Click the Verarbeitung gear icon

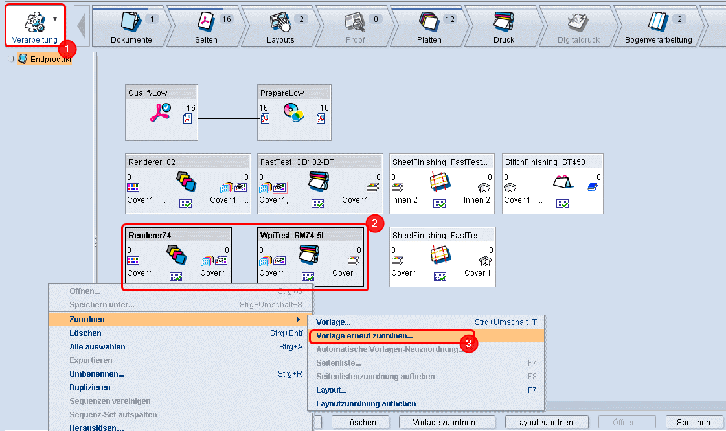point(35,22)
